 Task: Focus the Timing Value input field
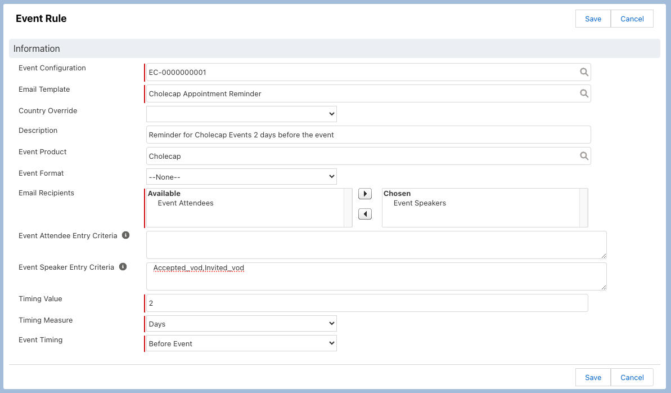tap(367, 303)
